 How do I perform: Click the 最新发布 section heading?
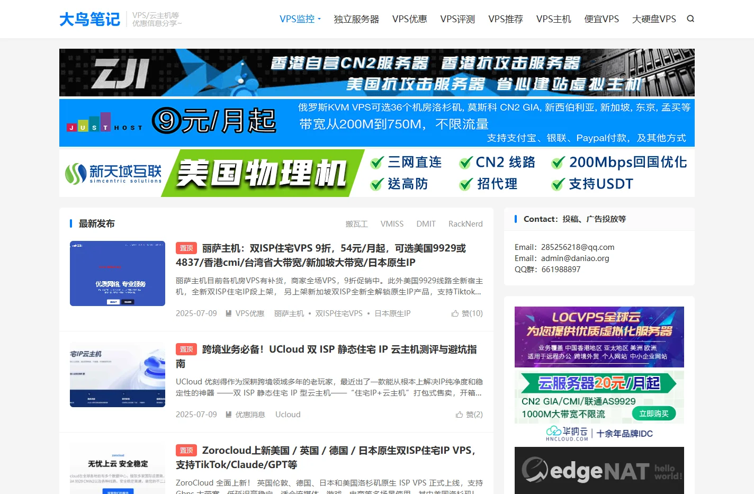tap(97, 224)
